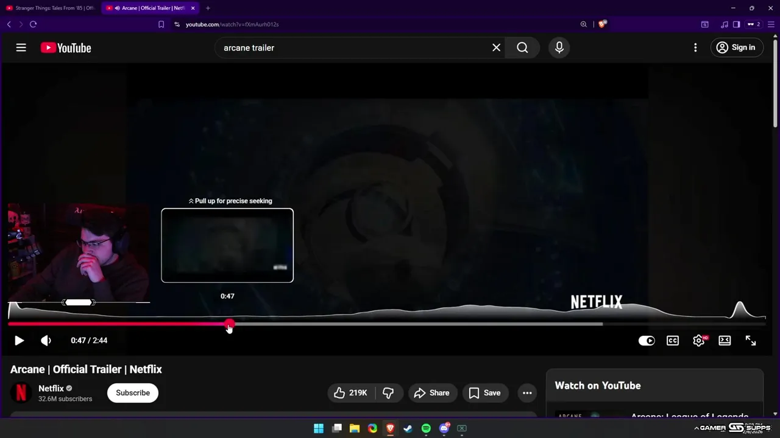Open Discord from the taskbar
This screenshot has height=438, width=780.
[444, 428]
